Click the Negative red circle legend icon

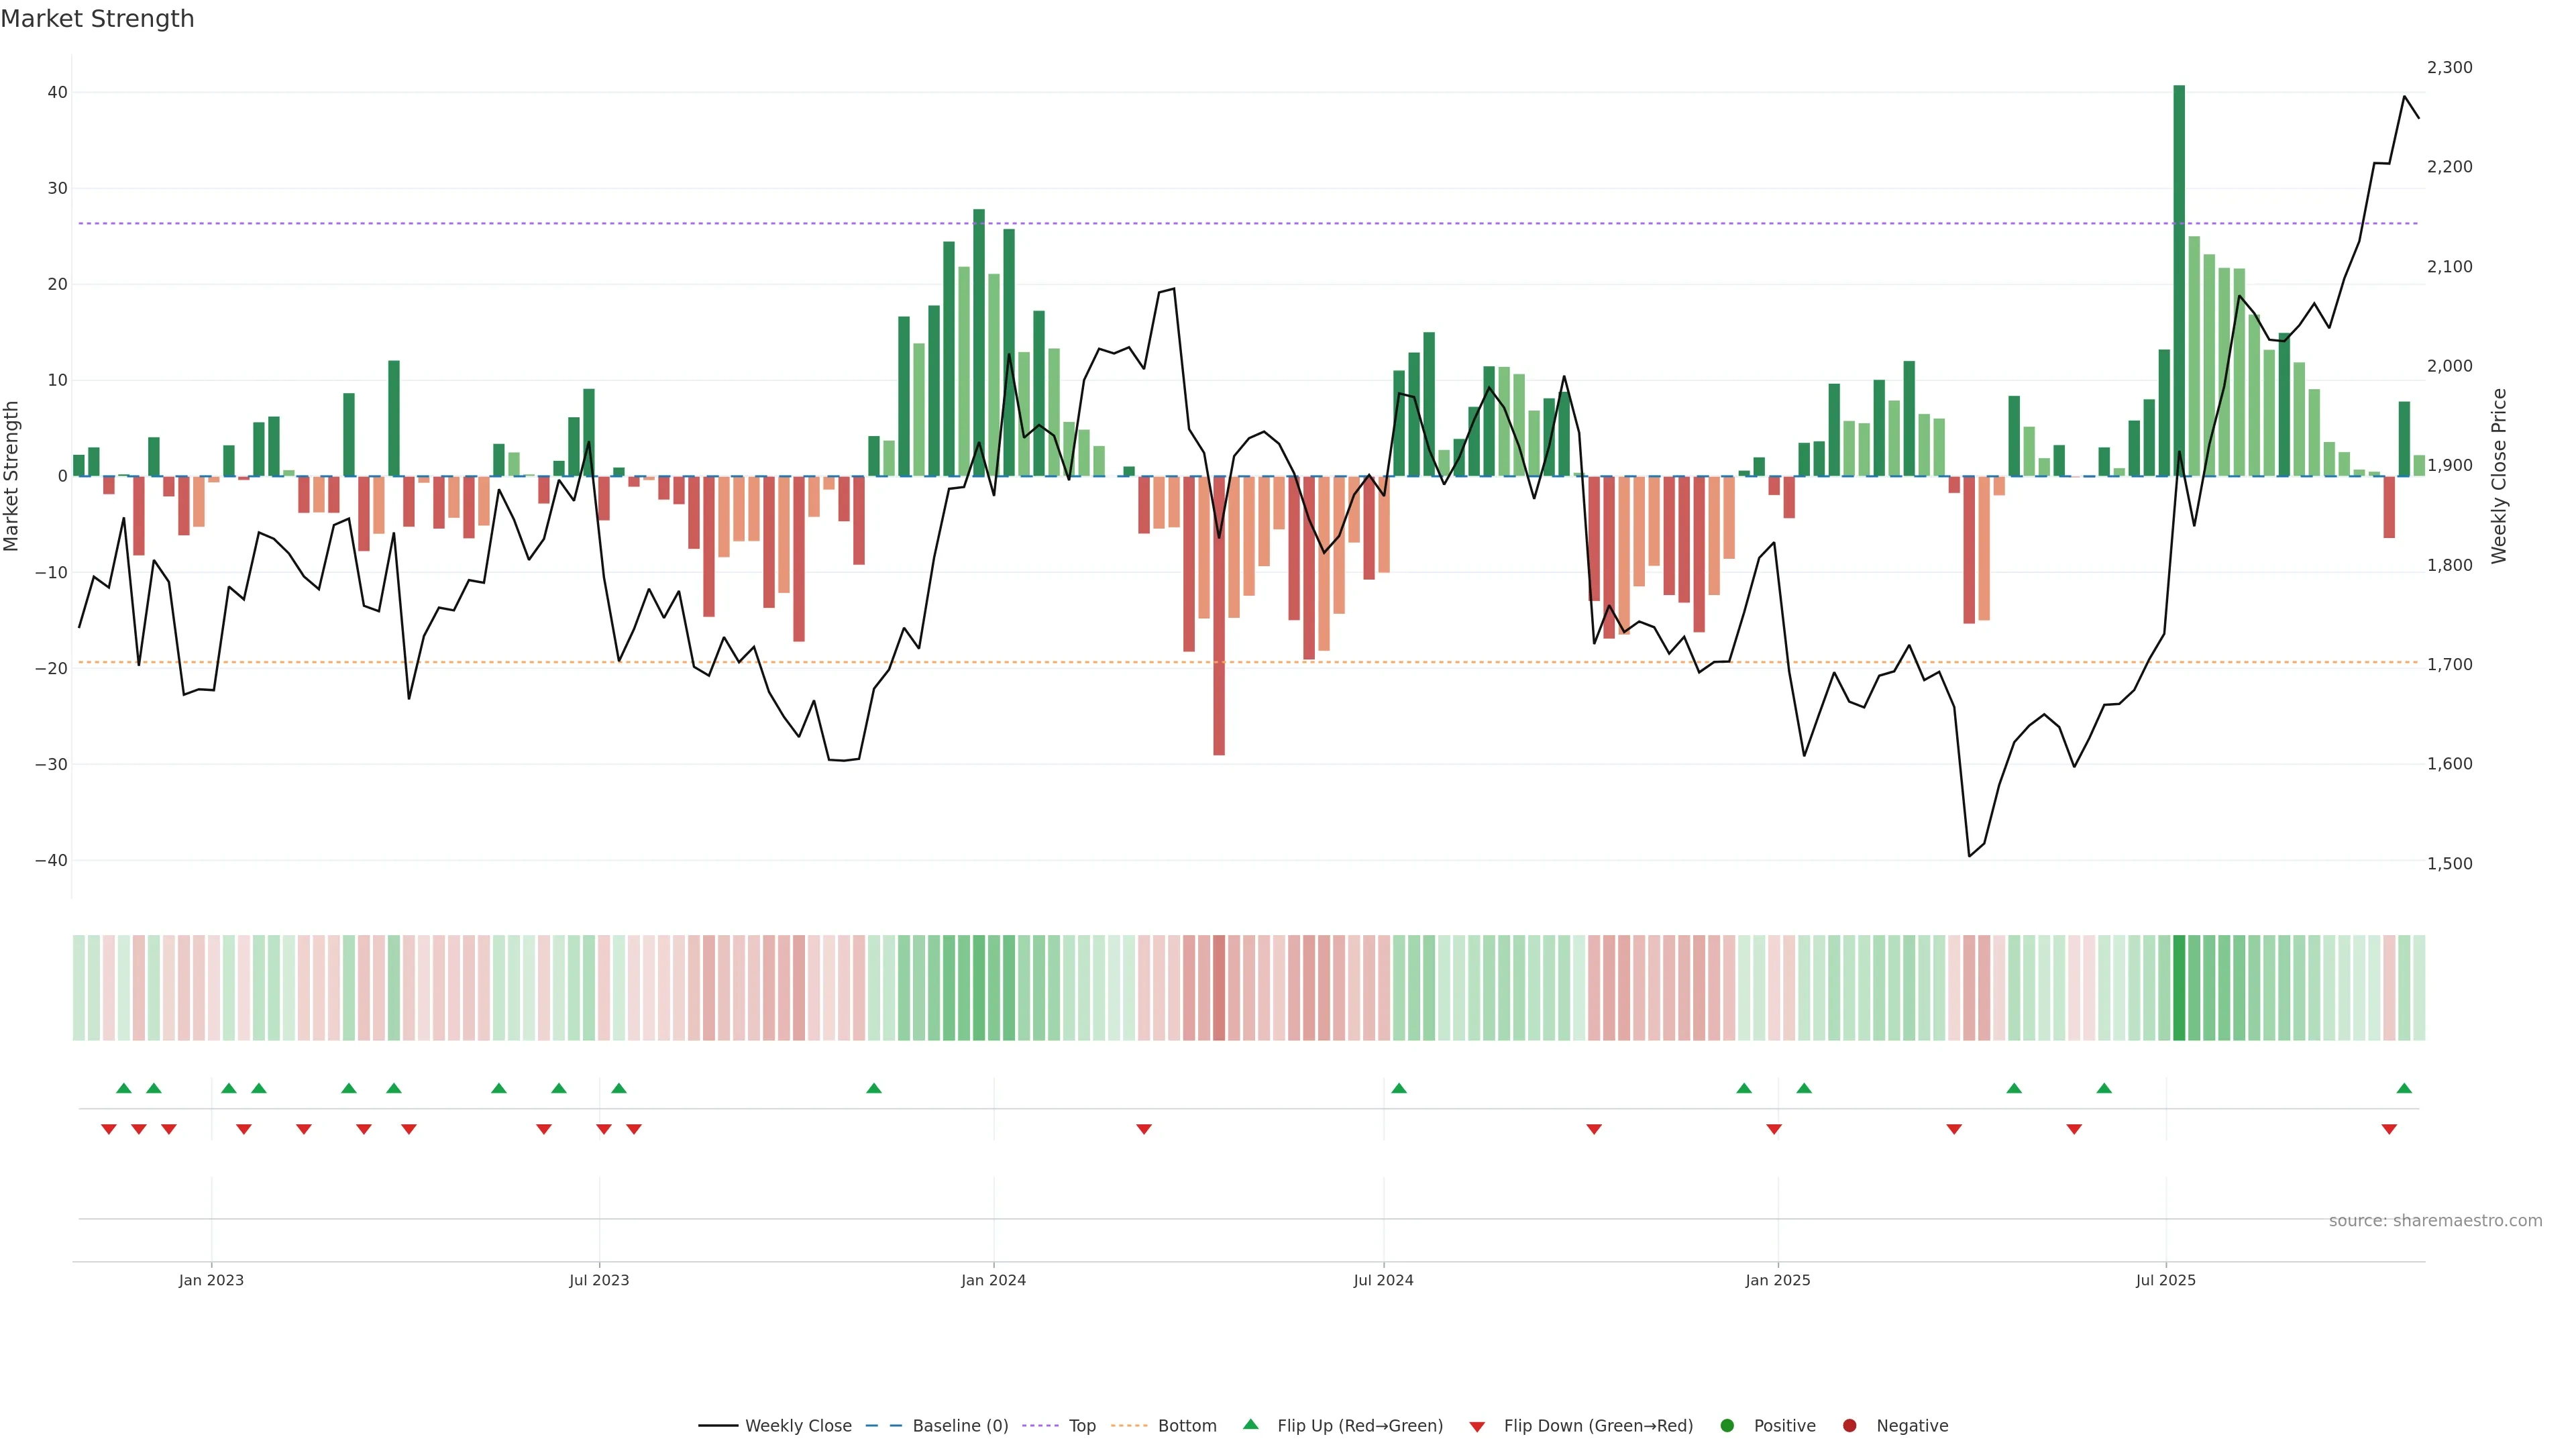[1849, 1426]
